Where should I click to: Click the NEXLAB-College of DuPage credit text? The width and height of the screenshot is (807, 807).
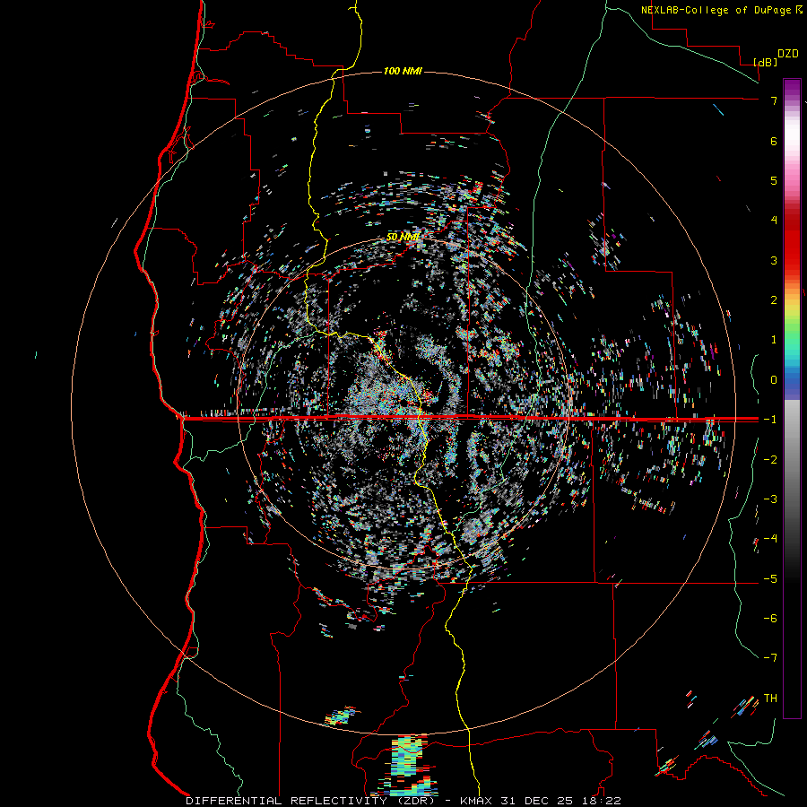pos(716,10)
